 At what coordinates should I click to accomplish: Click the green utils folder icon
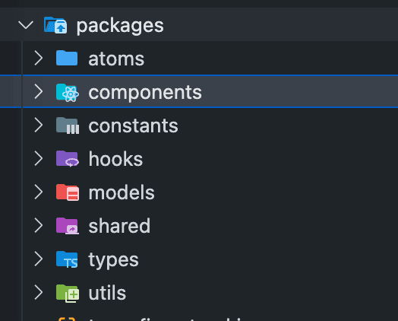click(68, 294)
